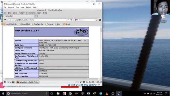The width and height of the screenshot is (170, 96).
Task: Open Task View on taskbar
Action: point(52,94)
